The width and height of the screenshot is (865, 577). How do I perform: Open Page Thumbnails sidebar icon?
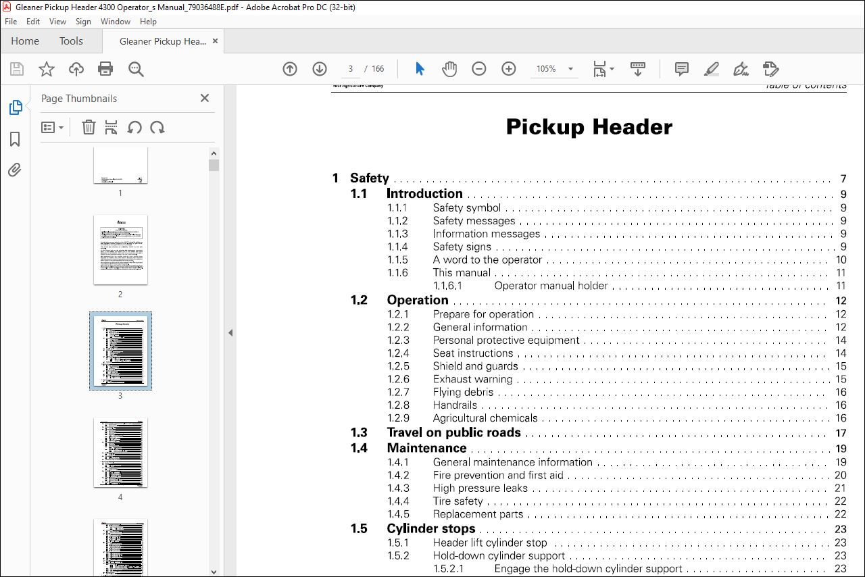click(x=15, y=107)
